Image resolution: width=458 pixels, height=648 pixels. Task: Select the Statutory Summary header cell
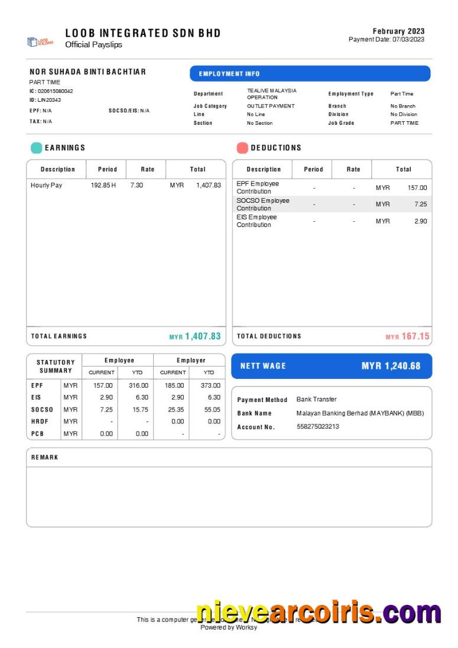click(56, 367)
